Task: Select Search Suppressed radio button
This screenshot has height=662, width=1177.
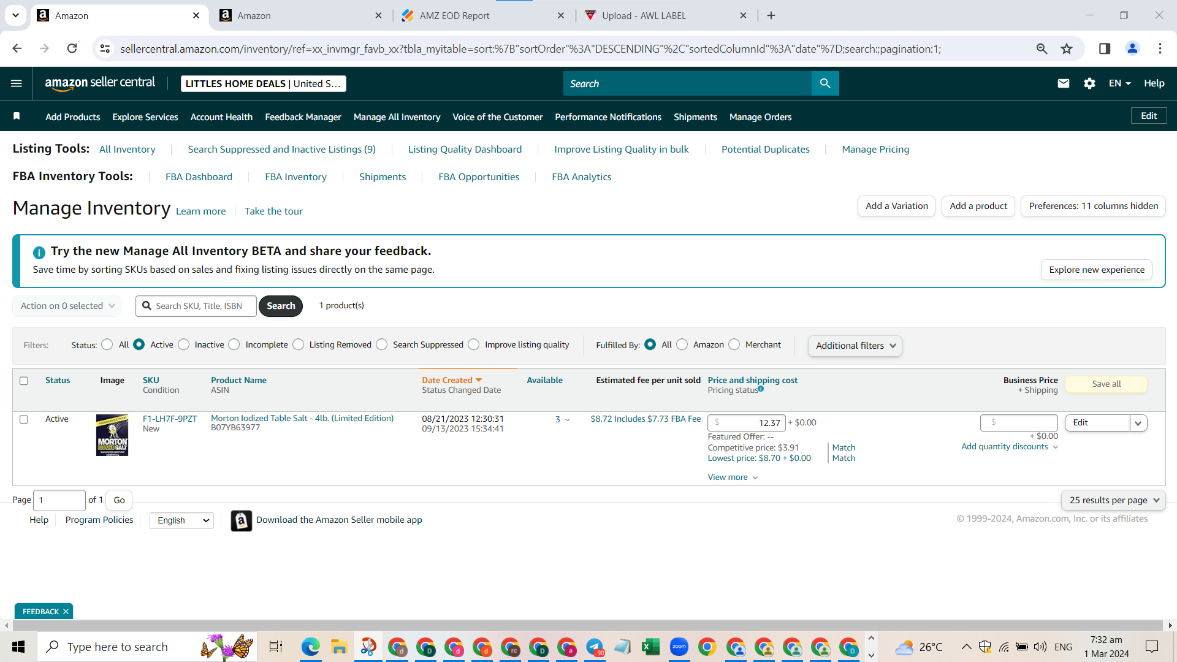Action: 382,344
